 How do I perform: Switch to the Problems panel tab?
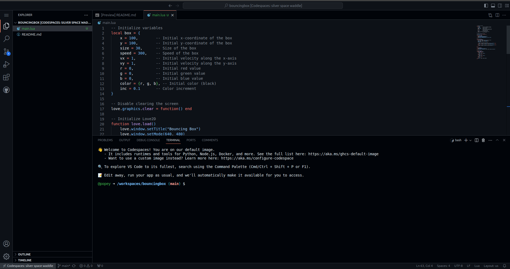tap(105, 140)
